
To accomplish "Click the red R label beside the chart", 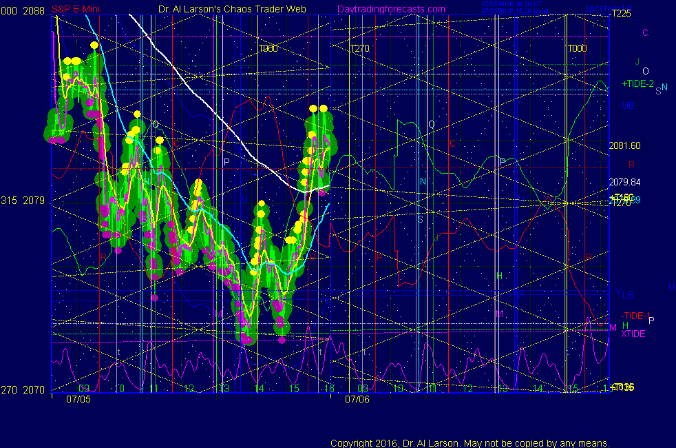I will coord(631,165).
